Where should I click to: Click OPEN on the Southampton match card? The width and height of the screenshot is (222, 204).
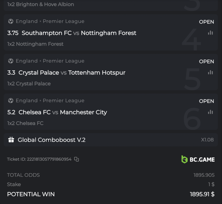(206, 22)
